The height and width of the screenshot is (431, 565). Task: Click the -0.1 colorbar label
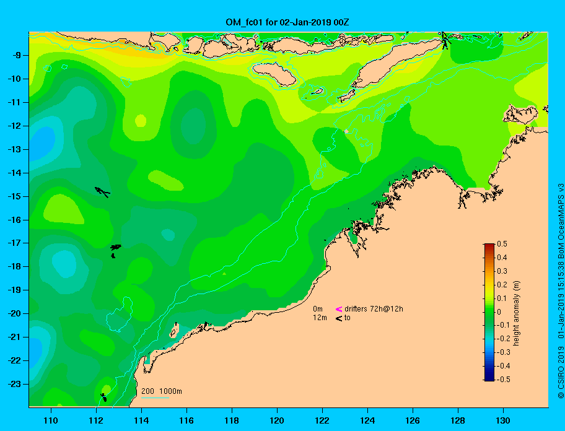pos(504,325)
